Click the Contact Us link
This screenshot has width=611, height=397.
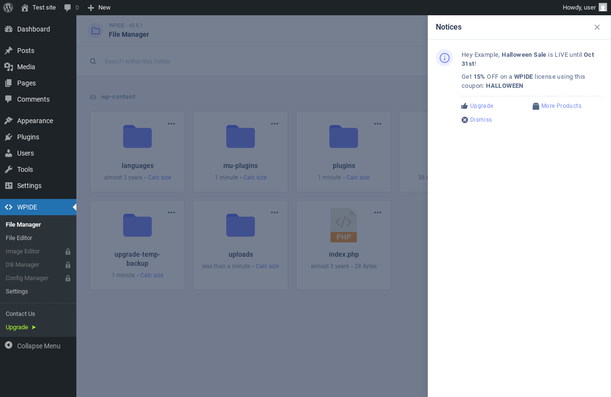click(x=21, y=314)
